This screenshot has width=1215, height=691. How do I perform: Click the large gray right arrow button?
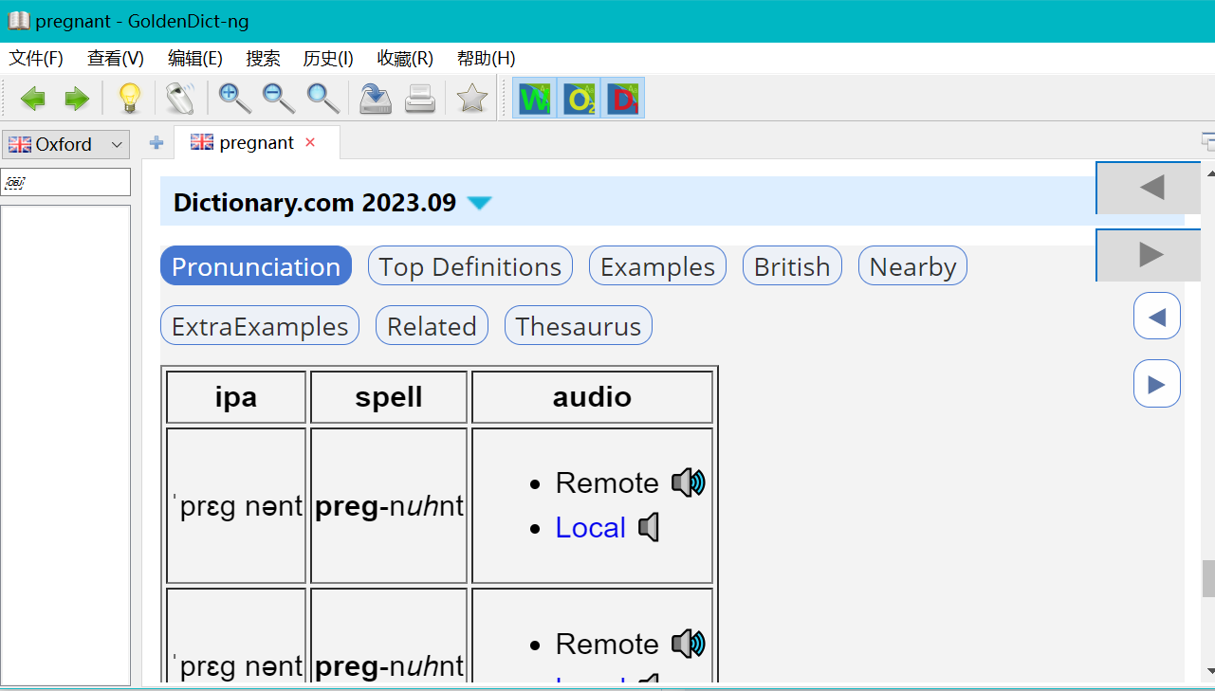click(x=1151, y=255)
